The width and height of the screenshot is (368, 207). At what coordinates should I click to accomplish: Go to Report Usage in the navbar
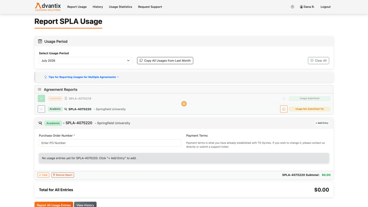coord(77,7)
